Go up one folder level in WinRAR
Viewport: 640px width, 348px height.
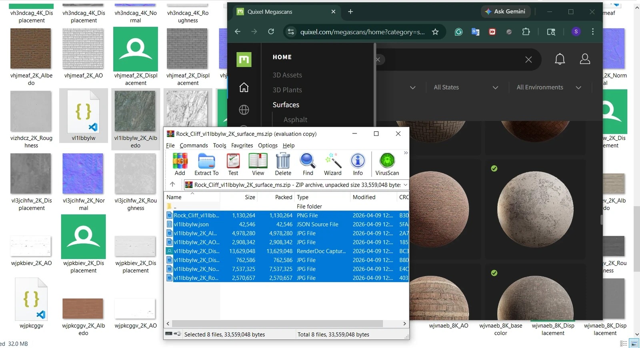pos(172,185)
